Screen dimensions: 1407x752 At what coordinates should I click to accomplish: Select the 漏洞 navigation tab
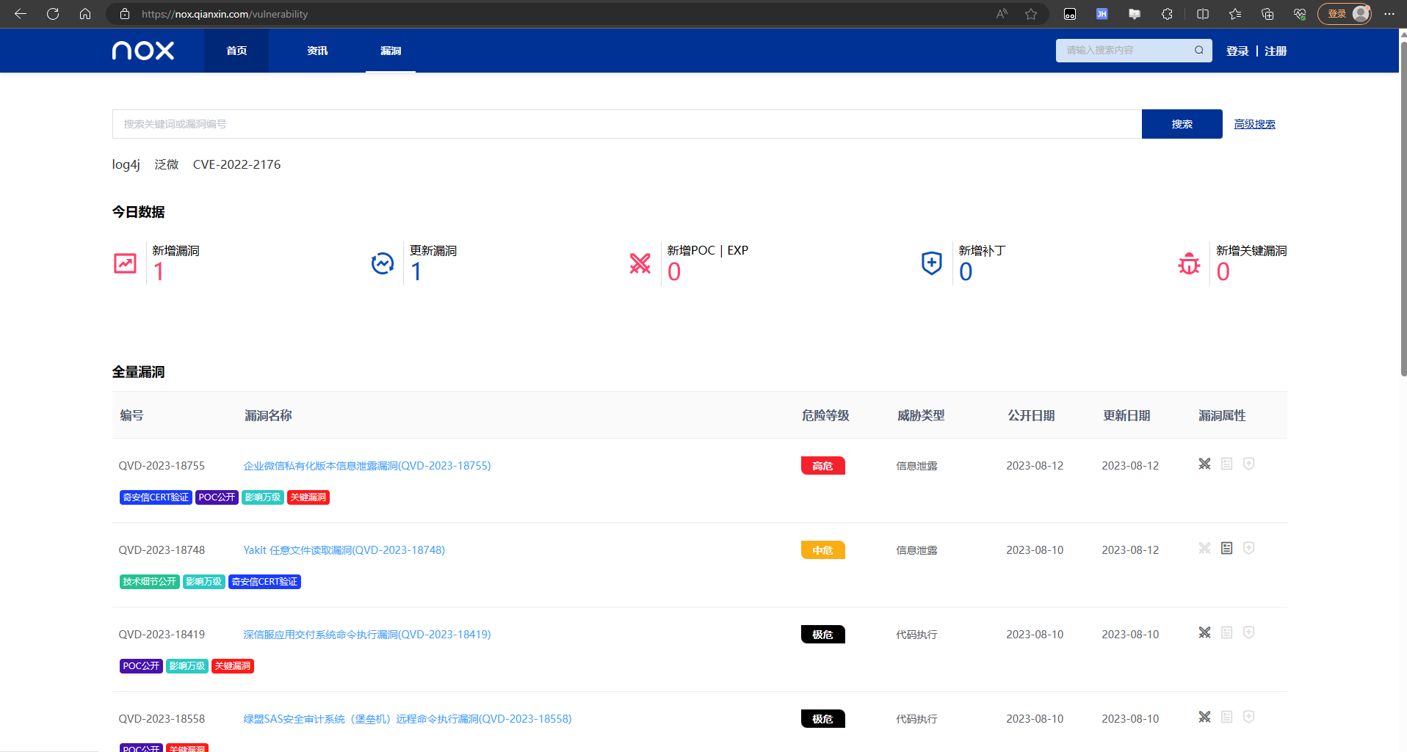391,51
